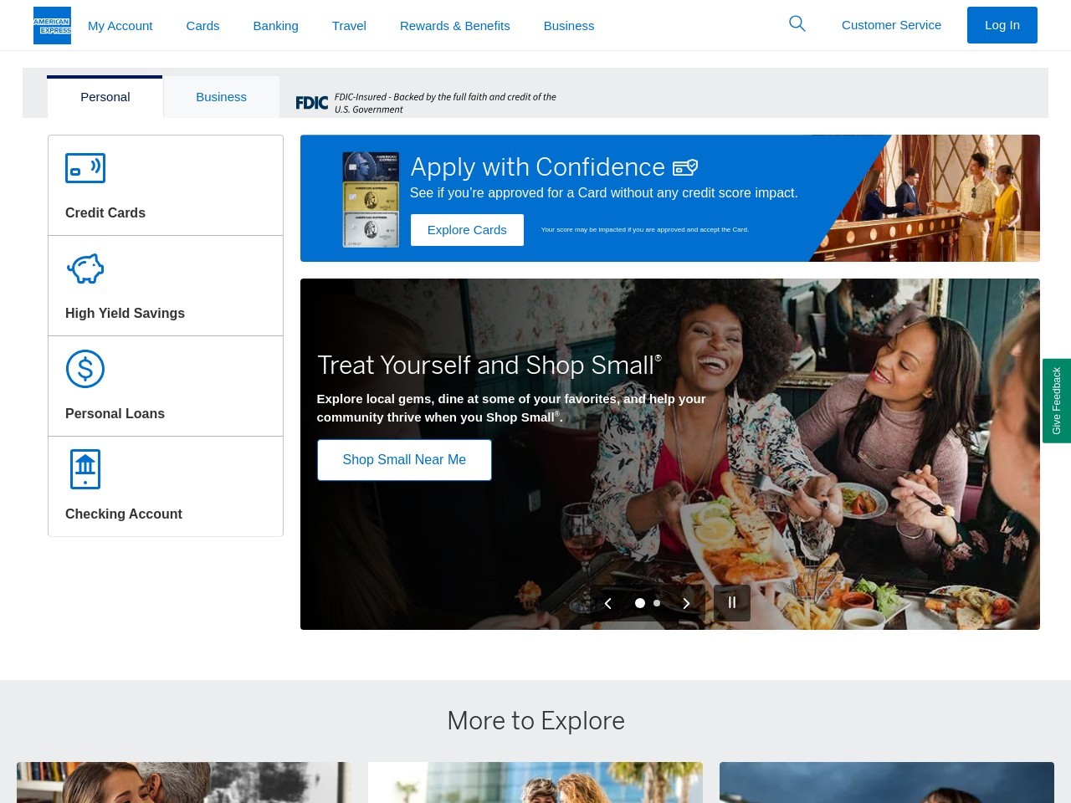Select the Personal tab

105,96
